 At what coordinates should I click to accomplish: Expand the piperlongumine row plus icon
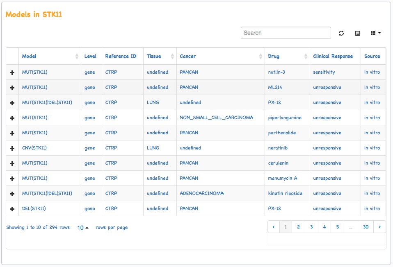click(12, 118)
